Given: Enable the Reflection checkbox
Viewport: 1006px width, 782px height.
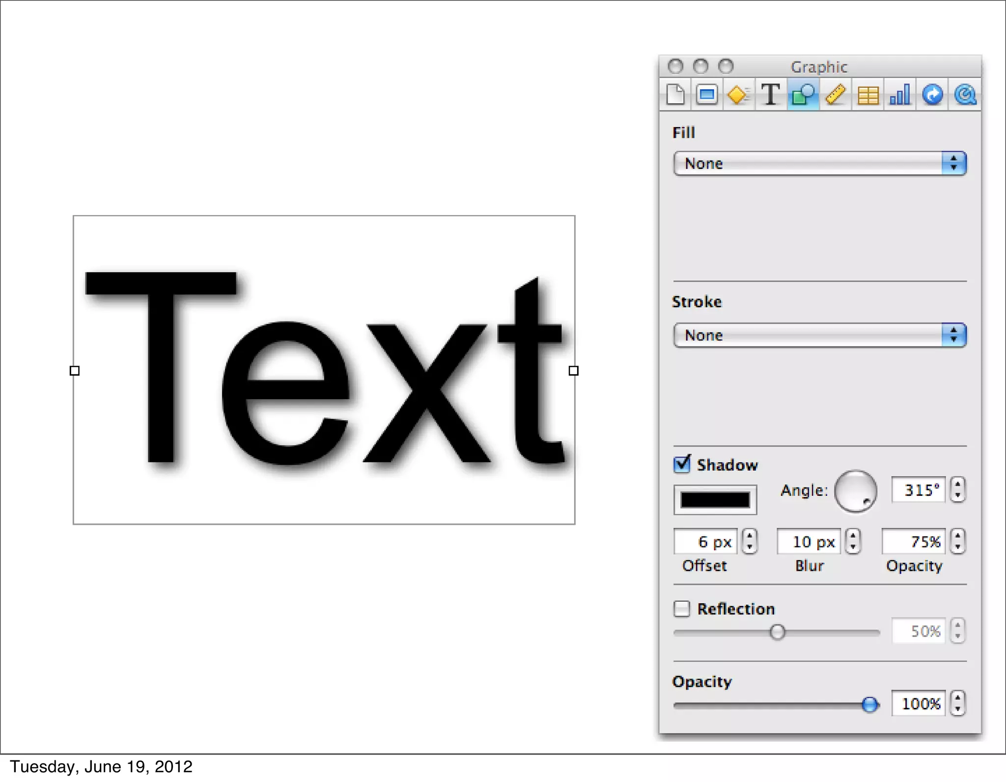Looking at the screenshot, I should tap(682, 609).
